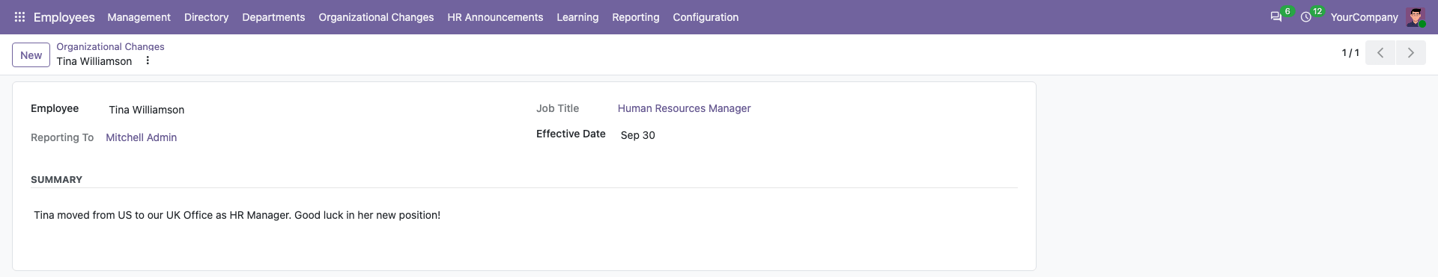Click the Effective Date field label
Screen dimensions: 1438x277
[x=571, y=134]
